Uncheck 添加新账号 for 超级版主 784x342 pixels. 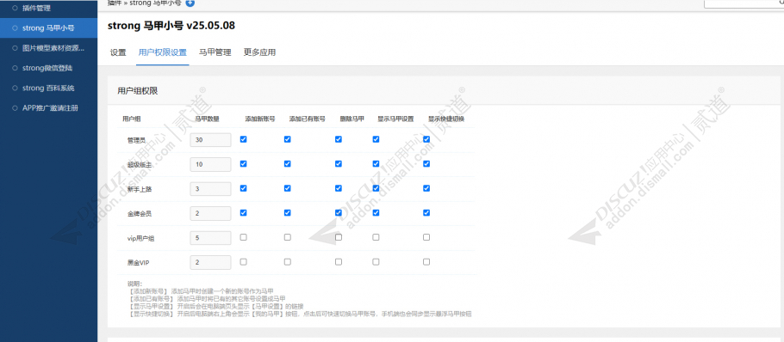coord(244,163)
